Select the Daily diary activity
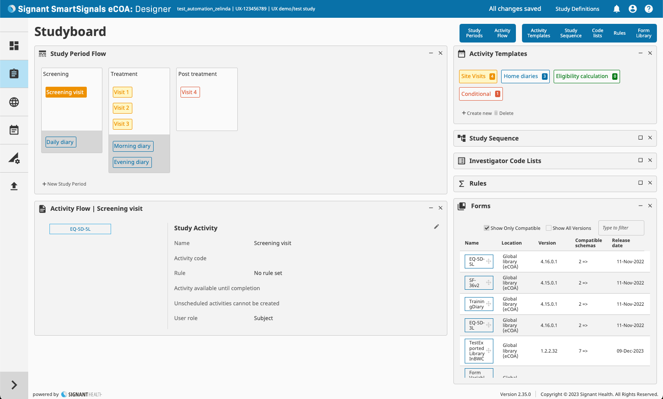The image size is (663, 399). (x=61, y=142)
